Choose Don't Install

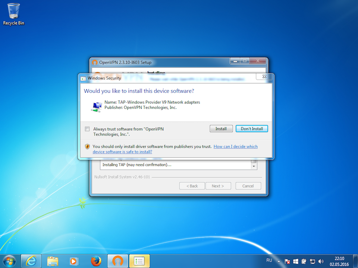click(x=252, y=129)
